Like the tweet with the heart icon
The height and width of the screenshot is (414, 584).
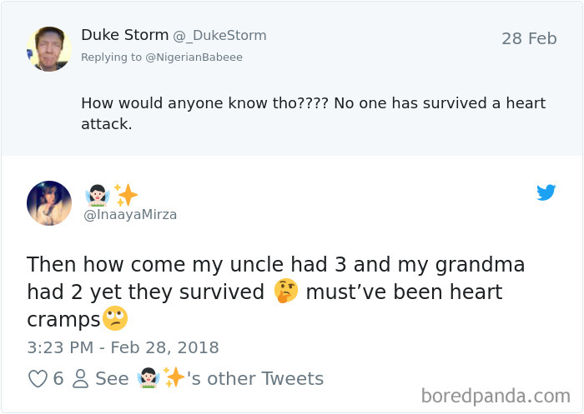point(38,379)
